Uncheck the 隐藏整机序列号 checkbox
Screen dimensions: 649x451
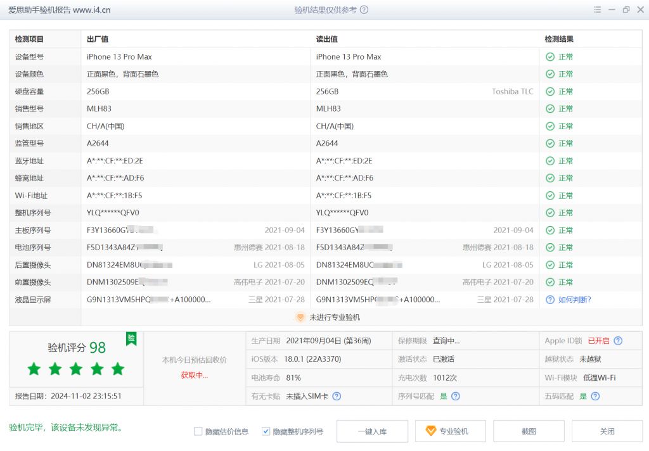(x=266, y=431)
